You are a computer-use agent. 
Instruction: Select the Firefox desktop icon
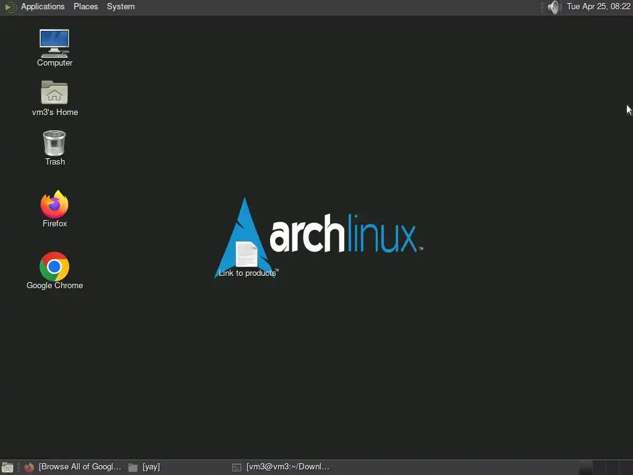click(x=54, y=204)
